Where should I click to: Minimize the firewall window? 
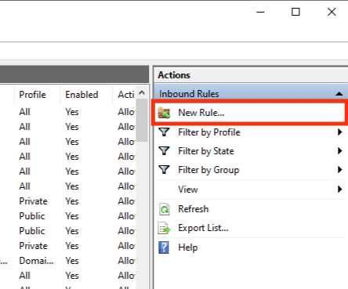click(260, 12)
